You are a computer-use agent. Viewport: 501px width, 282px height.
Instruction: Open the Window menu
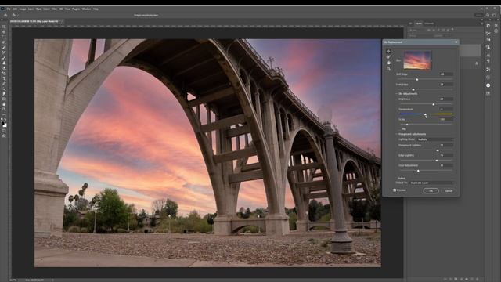87,9
